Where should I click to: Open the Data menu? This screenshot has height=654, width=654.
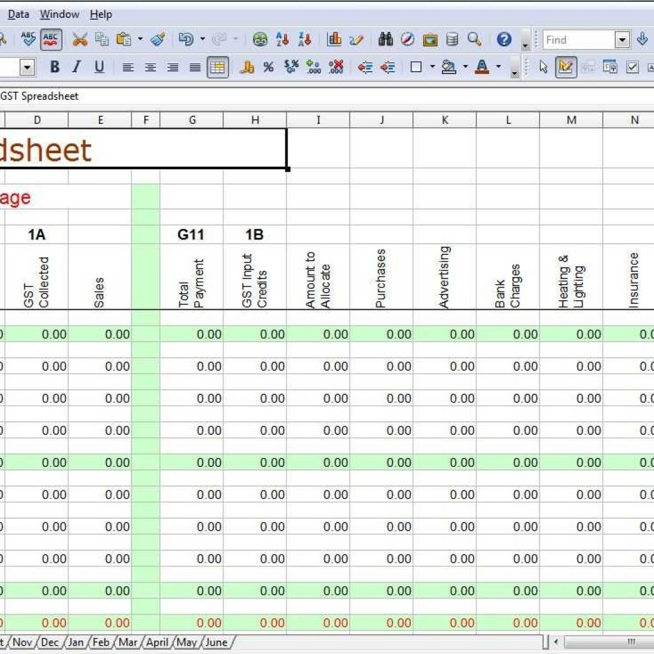(x=18, y=13)
